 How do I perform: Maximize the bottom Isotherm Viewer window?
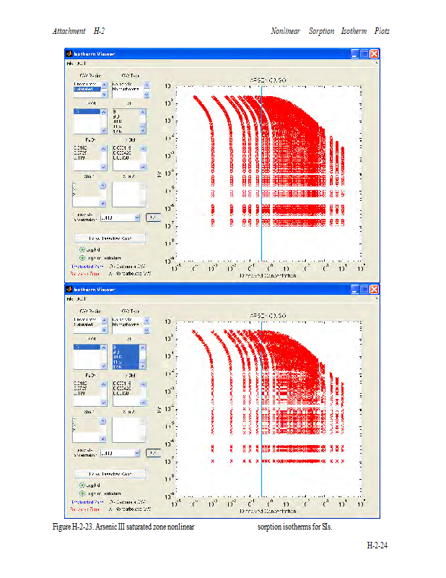click(365, 289)
